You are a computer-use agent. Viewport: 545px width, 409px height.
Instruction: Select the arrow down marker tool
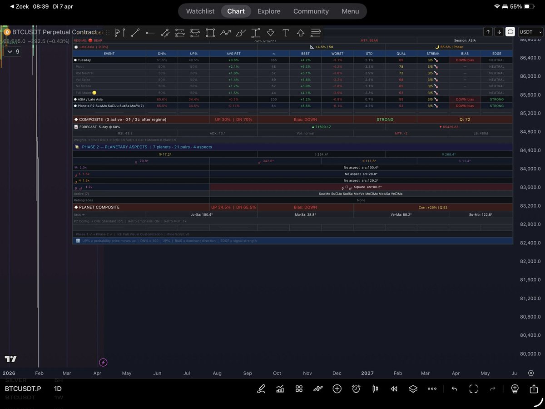[271, 33]
